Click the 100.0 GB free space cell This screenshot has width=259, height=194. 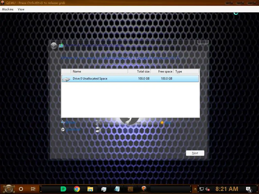166,79
